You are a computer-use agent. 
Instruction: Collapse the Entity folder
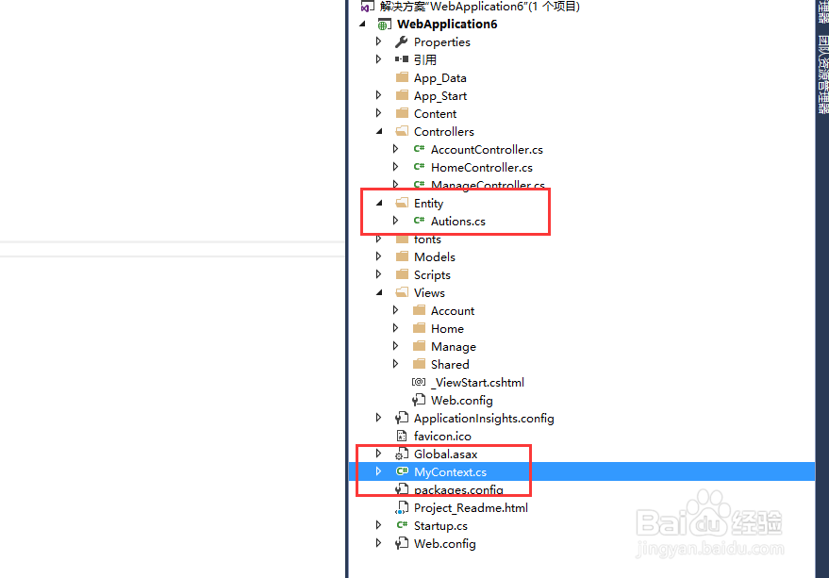point(380,203)
